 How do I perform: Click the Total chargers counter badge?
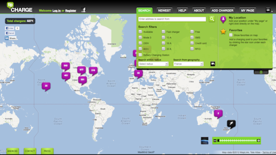[20, 21]
